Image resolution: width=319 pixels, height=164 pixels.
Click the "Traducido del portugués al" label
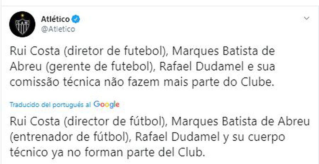[50, 105]
